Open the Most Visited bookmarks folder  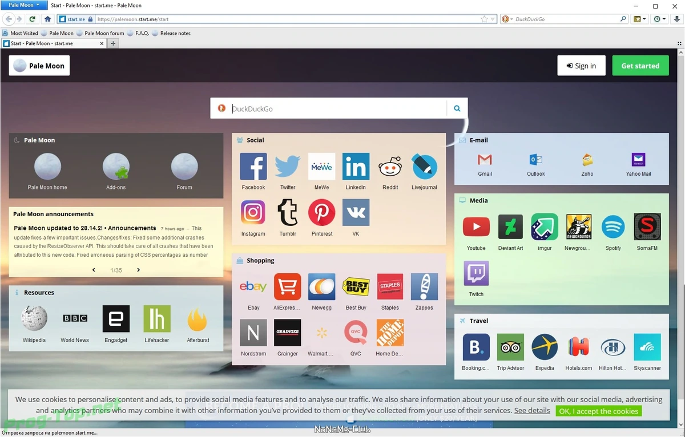click(x=20, y=33)
